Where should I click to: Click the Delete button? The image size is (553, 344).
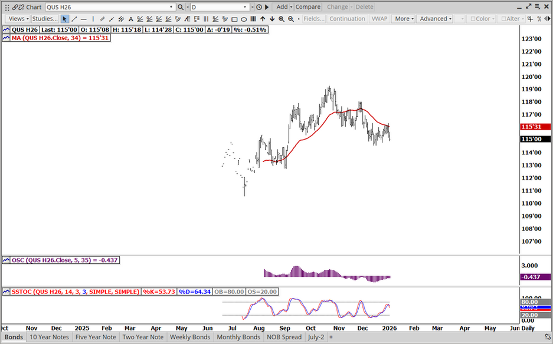364,7
